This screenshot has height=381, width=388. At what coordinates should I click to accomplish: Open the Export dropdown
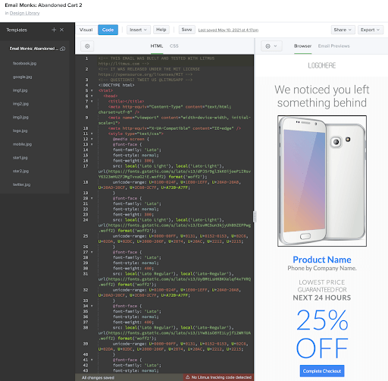[x=371, y=30]
